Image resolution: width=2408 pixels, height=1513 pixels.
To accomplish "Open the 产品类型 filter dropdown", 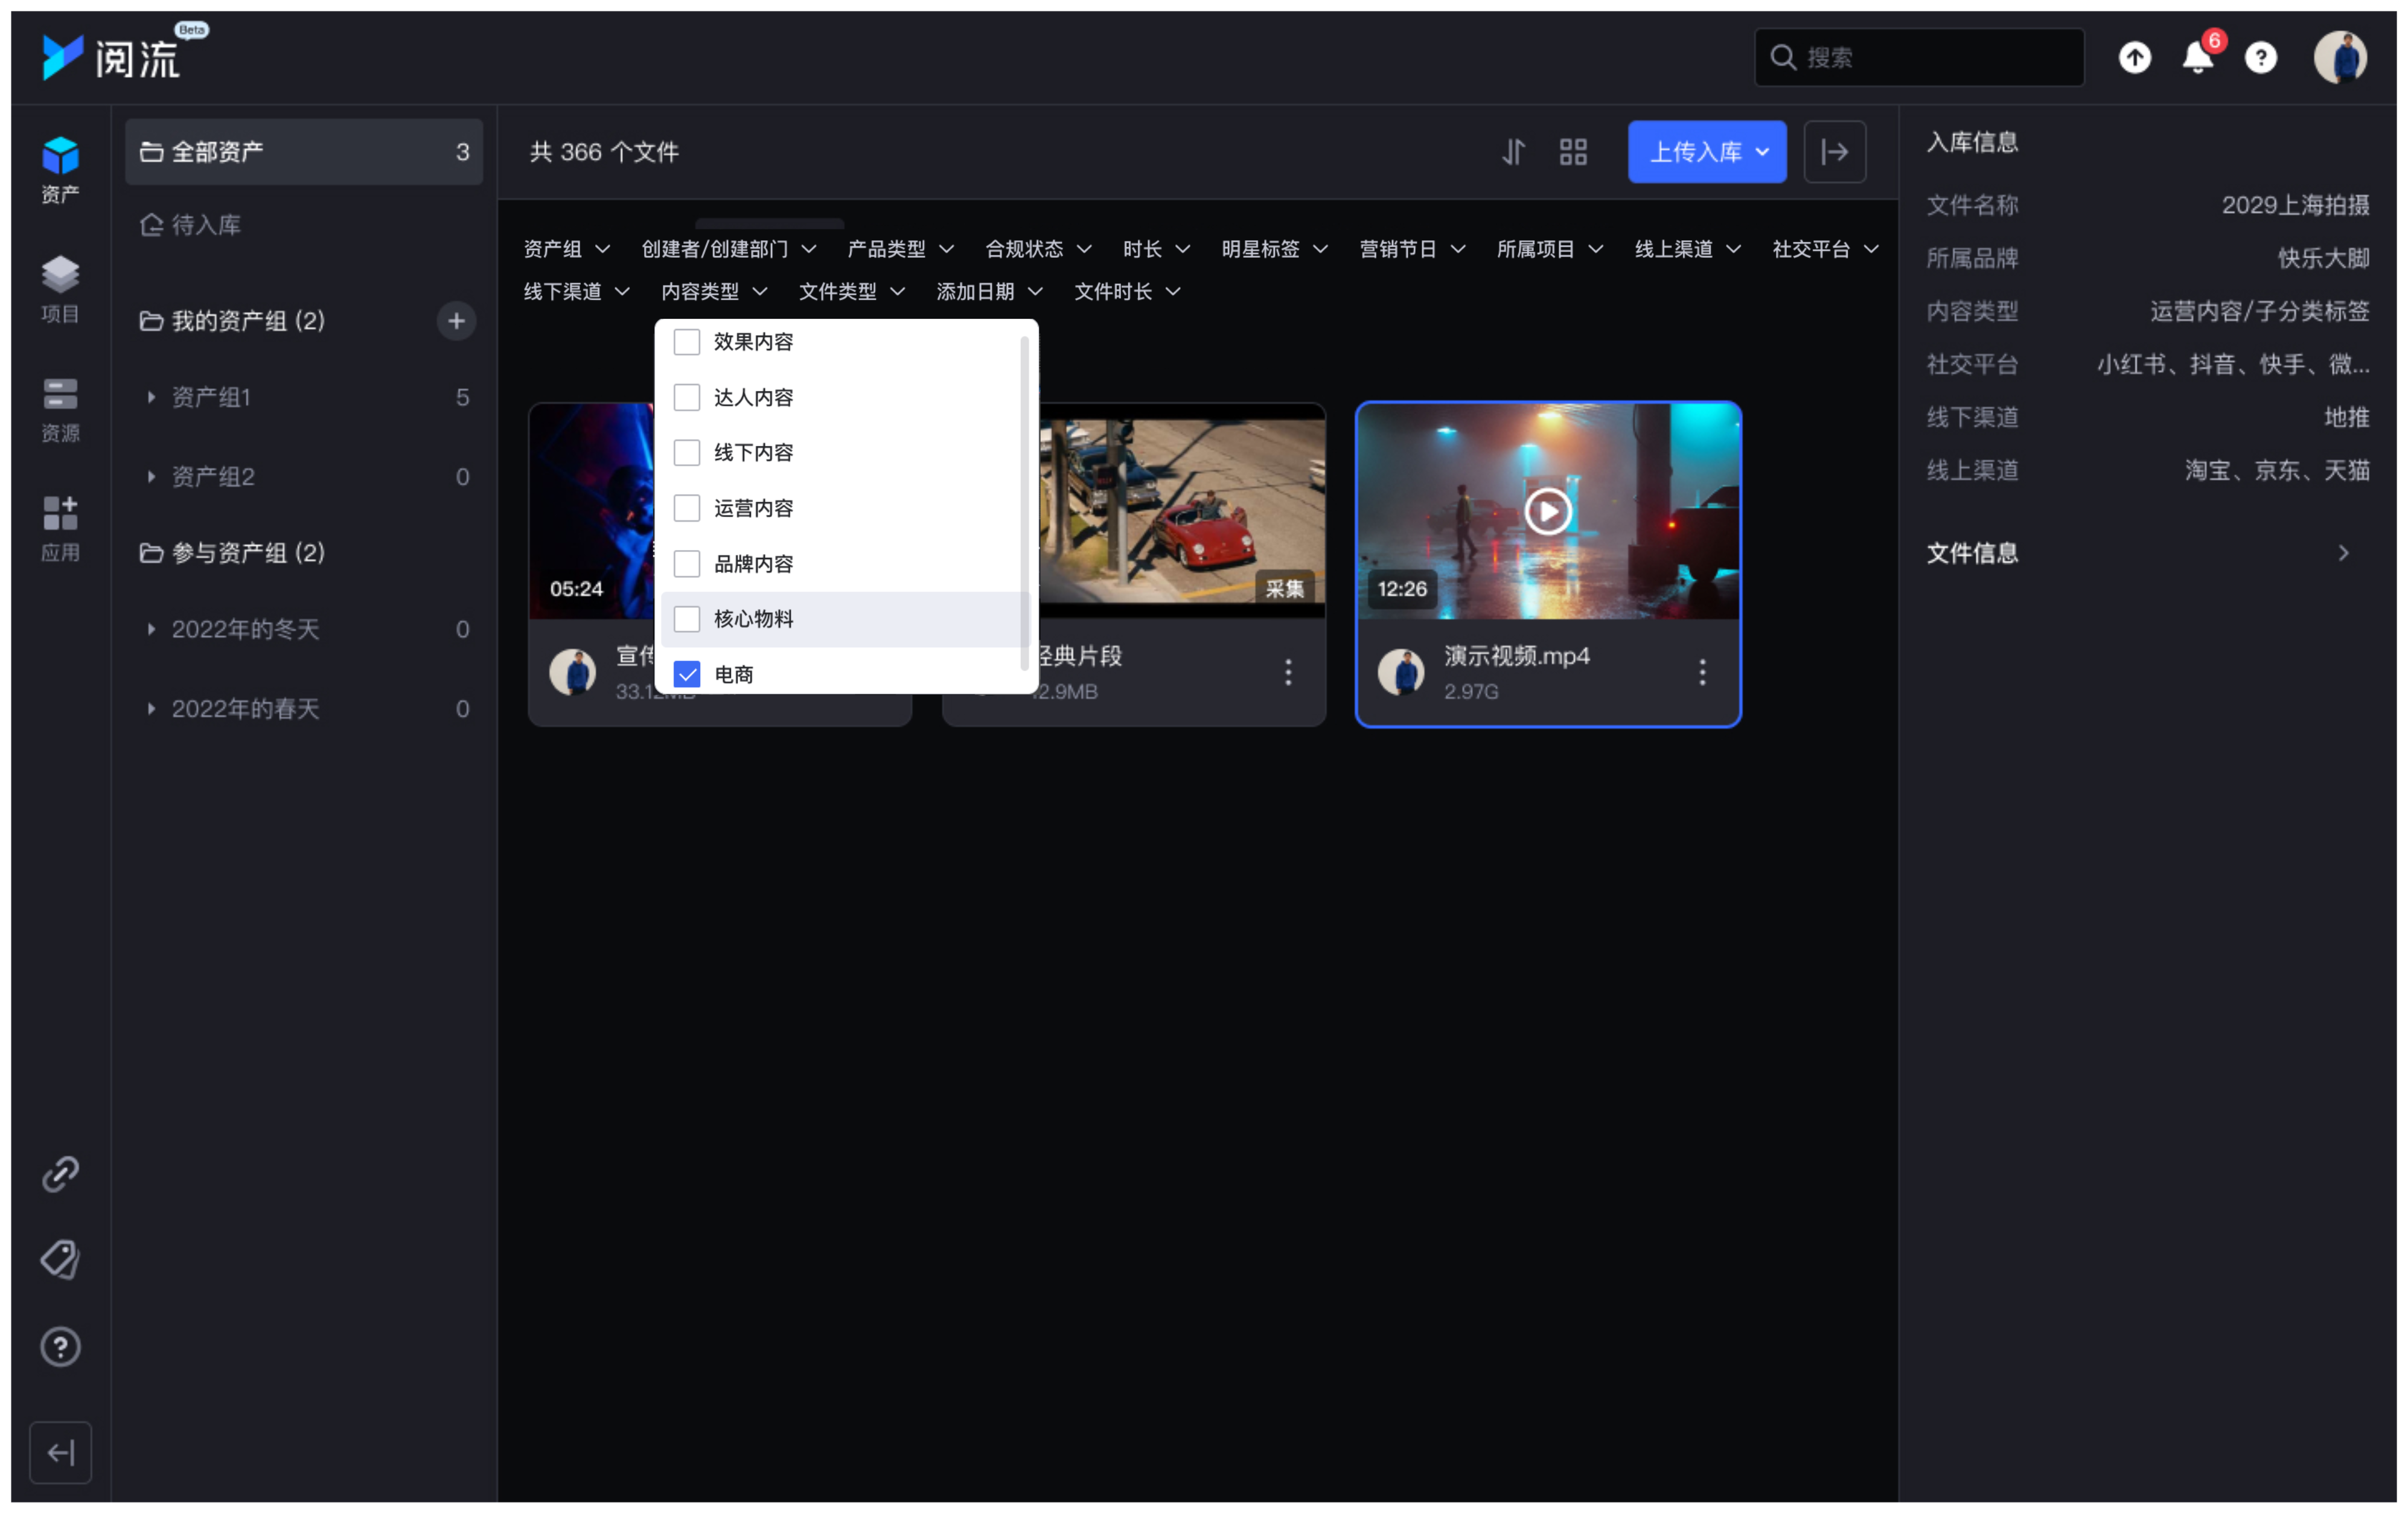I will click(x=900, y=249).
